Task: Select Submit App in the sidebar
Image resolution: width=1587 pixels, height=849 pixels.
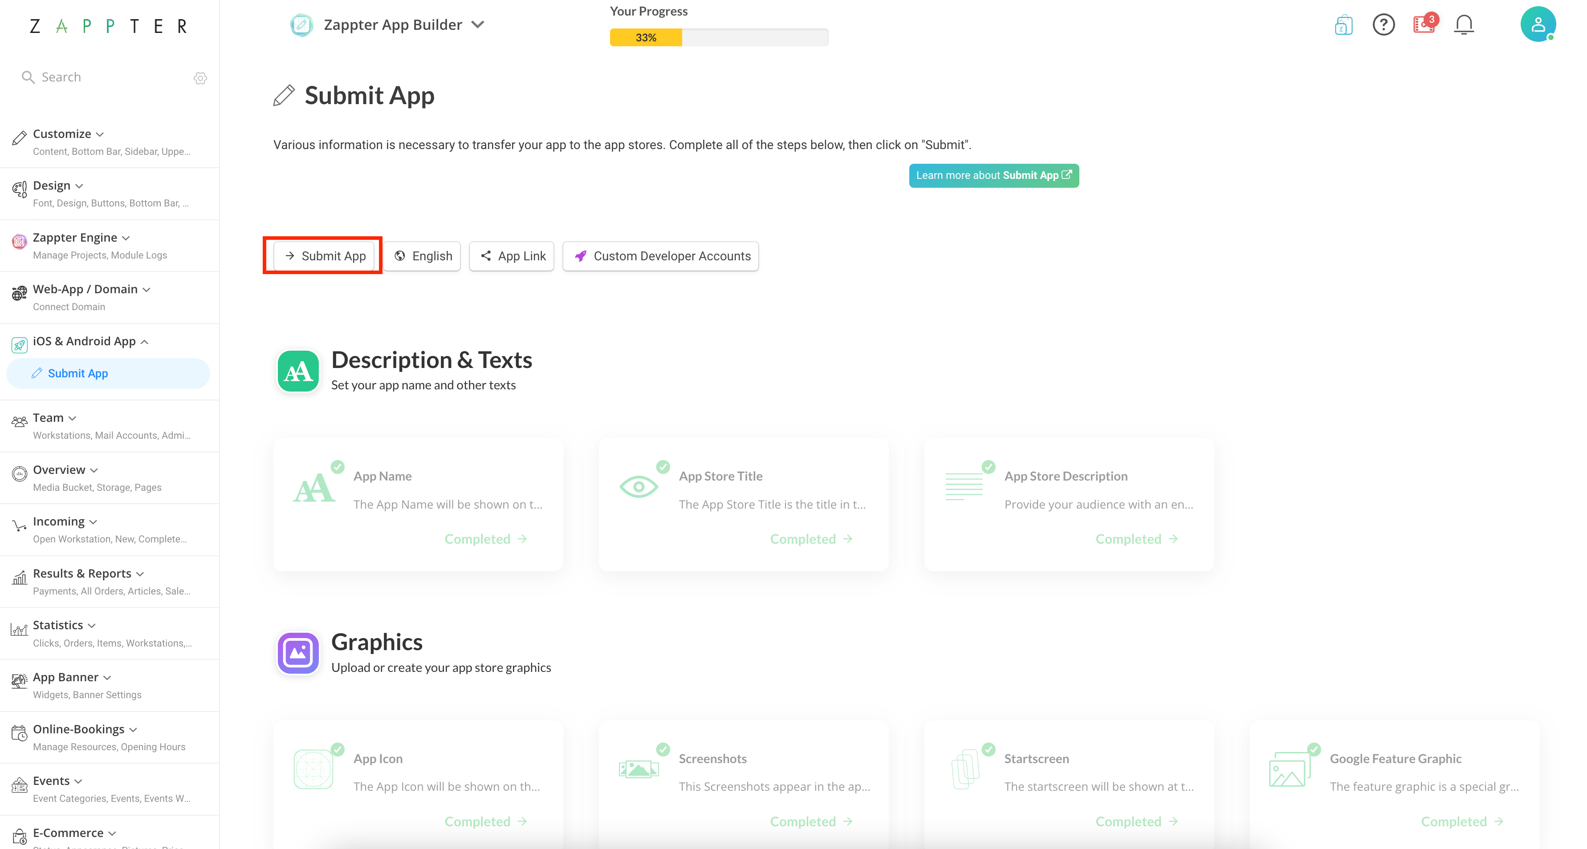Action: coord(108,373)
